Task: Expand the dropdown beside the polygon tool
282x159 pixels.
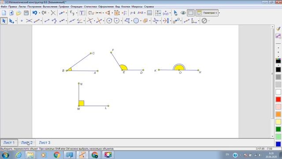Action: tap(131, 21)
